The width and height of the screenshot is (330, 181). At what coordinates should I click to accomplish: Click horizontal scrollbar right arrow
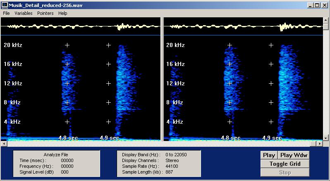(320, 143)
